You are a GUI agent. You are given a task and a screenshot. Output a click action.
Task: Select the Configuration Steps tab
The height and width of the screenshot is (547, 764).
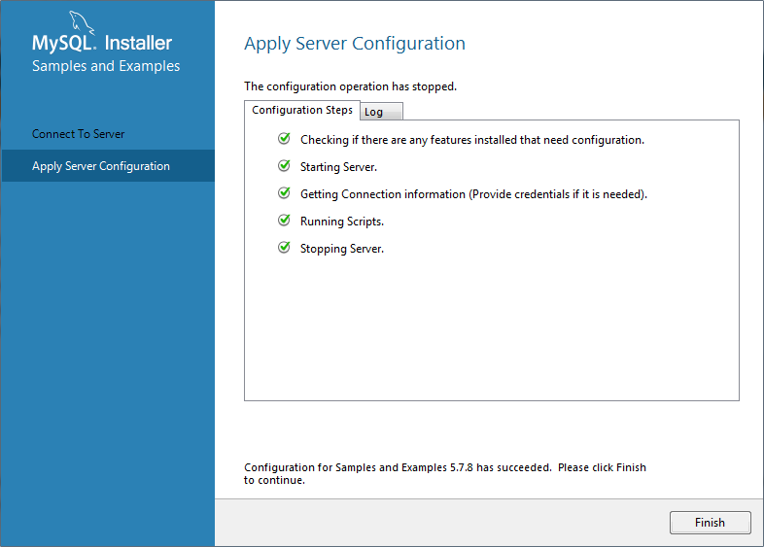[x=302, y=110]
